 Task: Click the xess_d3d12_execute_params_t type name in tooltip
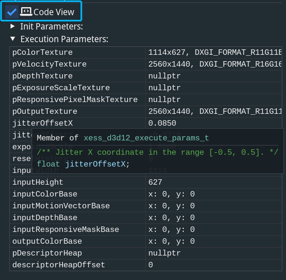(146, 138)
